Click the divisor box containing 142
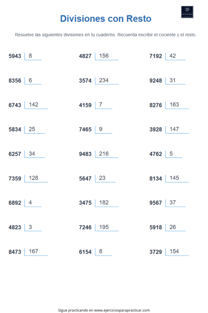The image size is (208, 313). [x=36, y=105]
